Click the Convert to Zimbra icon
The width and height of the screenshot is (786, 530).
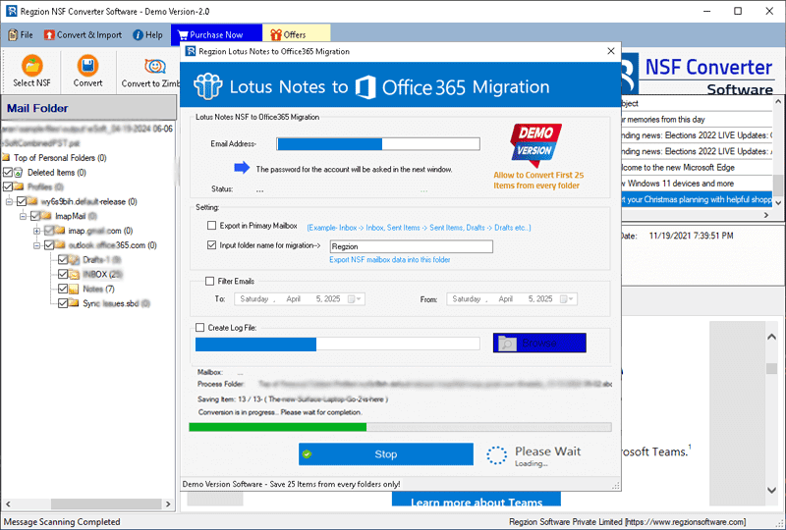(154, 66)
